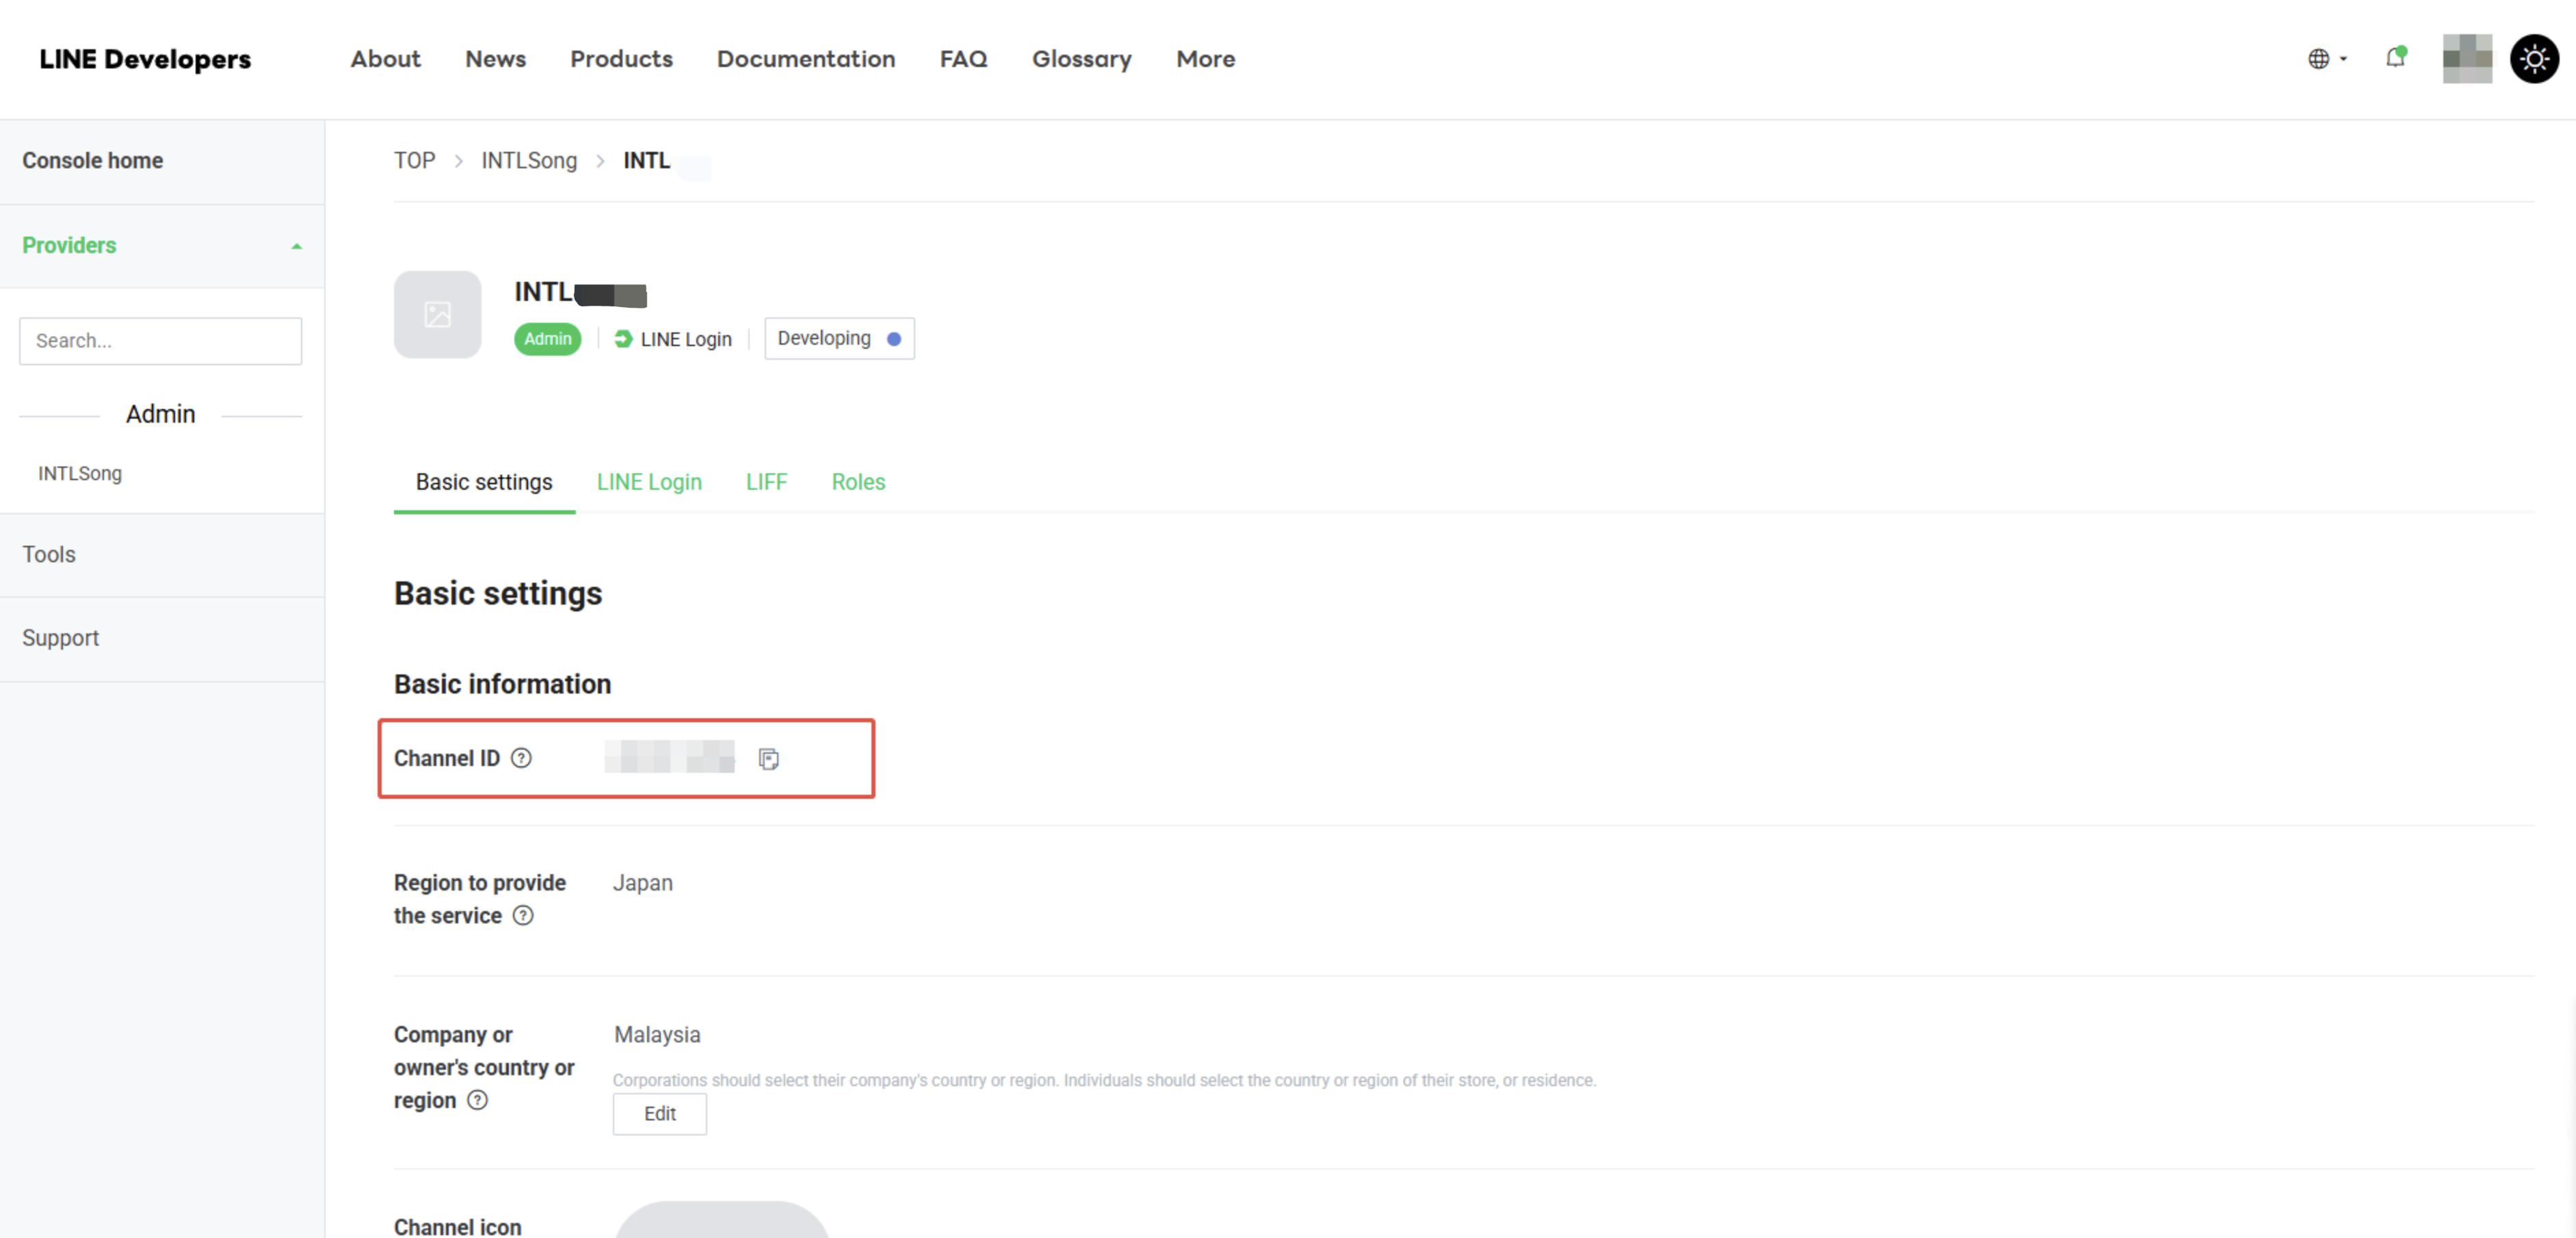This screenshot has width=2576, height=1238.
Task: Switch to the Roles tab
Action: 858,482
